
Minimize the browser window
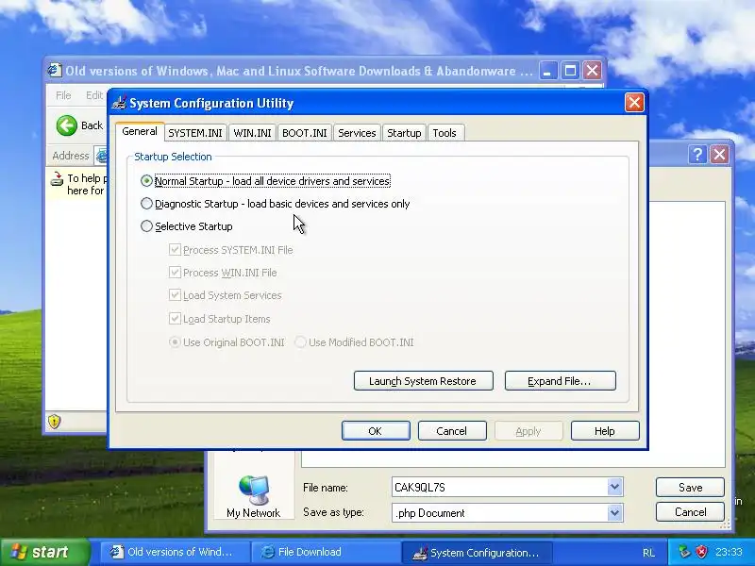[x=548, y=71]
